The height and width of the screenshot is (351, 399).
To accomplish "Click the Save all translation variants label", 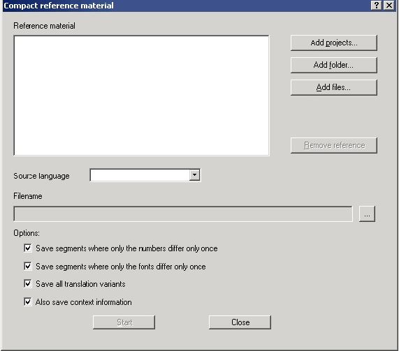I will click(x=80, y=284).
